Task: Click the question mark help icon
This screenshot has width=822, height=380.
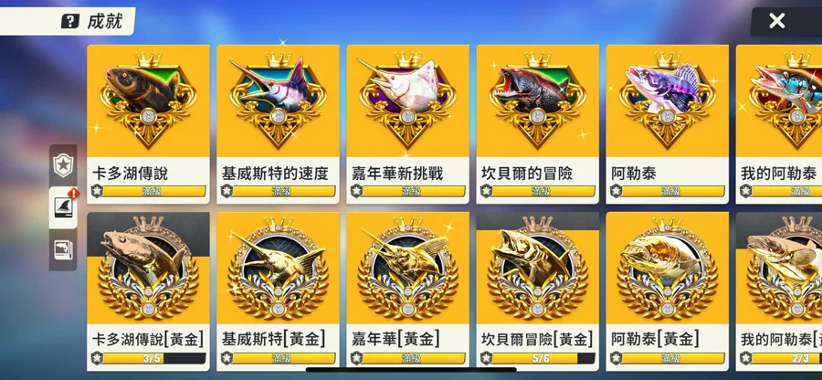Action: (69, 22)
